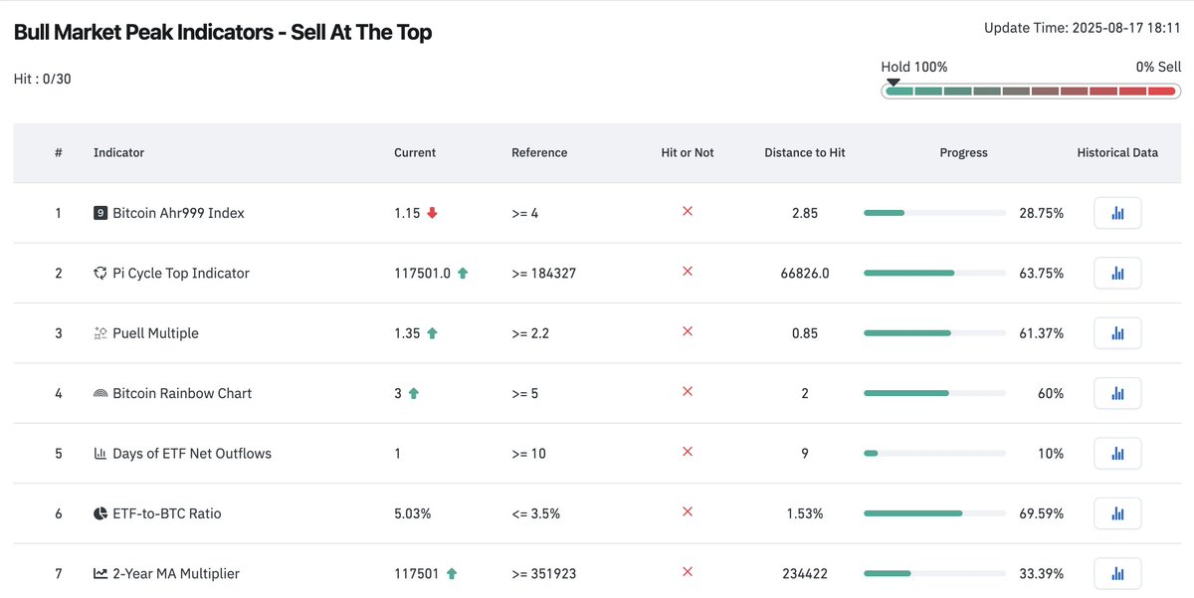Click the distance value 66826.0
The height and width of the screenshot is (598, 1194).
coord(805,273)
